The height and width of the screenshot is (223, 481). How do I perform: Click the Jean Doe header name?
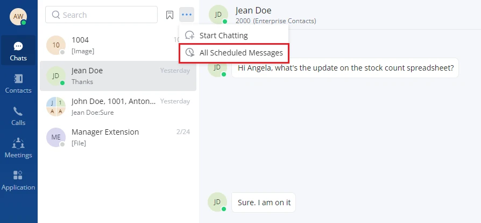[253, 10]
